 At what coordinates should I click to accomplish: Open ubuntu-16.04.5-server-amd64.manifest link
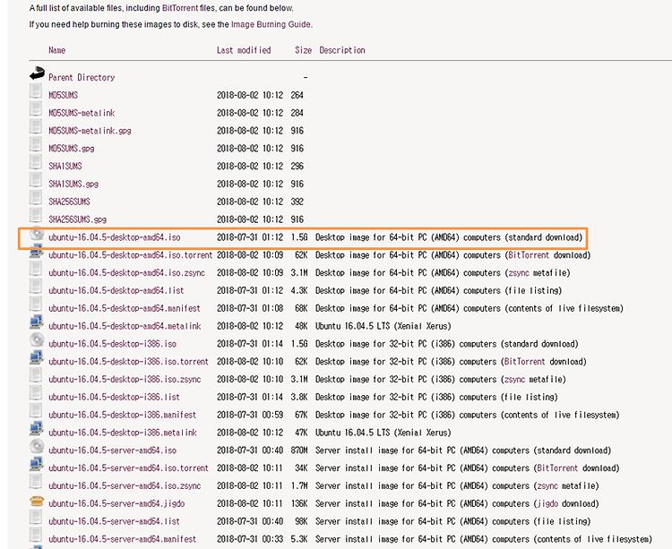tap(122, 539)
